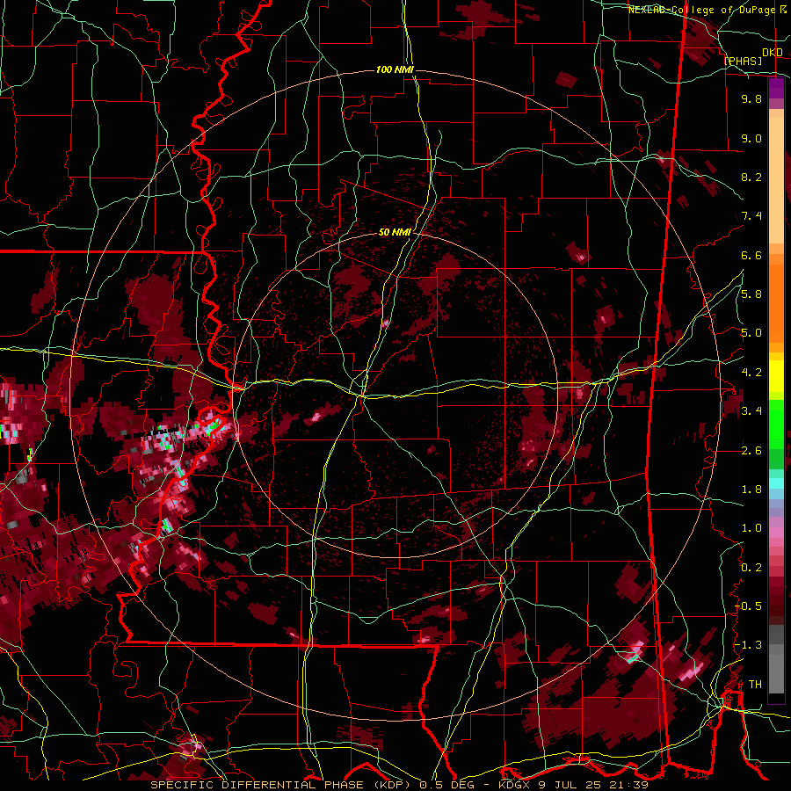The height and width of the screenshot is (791, 791).
Task: Click the DKD label near the legend
Action: [x=773, y=53]
